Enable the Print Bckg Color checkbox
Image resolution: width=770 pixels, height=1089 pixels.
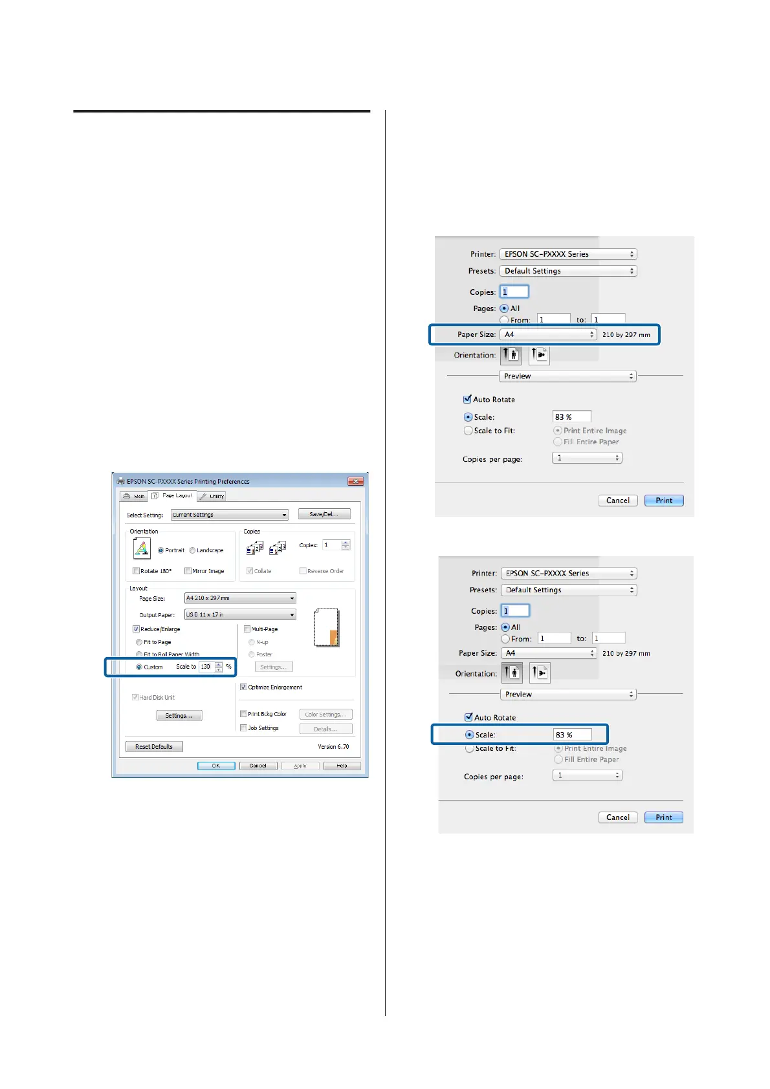[243, 714]
